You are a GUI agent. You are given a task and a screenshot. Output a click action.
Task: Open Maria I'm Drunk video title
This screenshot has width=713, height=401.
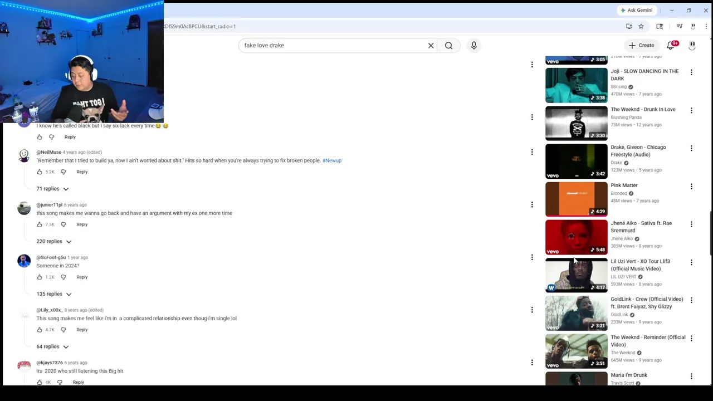coord(629,375)
